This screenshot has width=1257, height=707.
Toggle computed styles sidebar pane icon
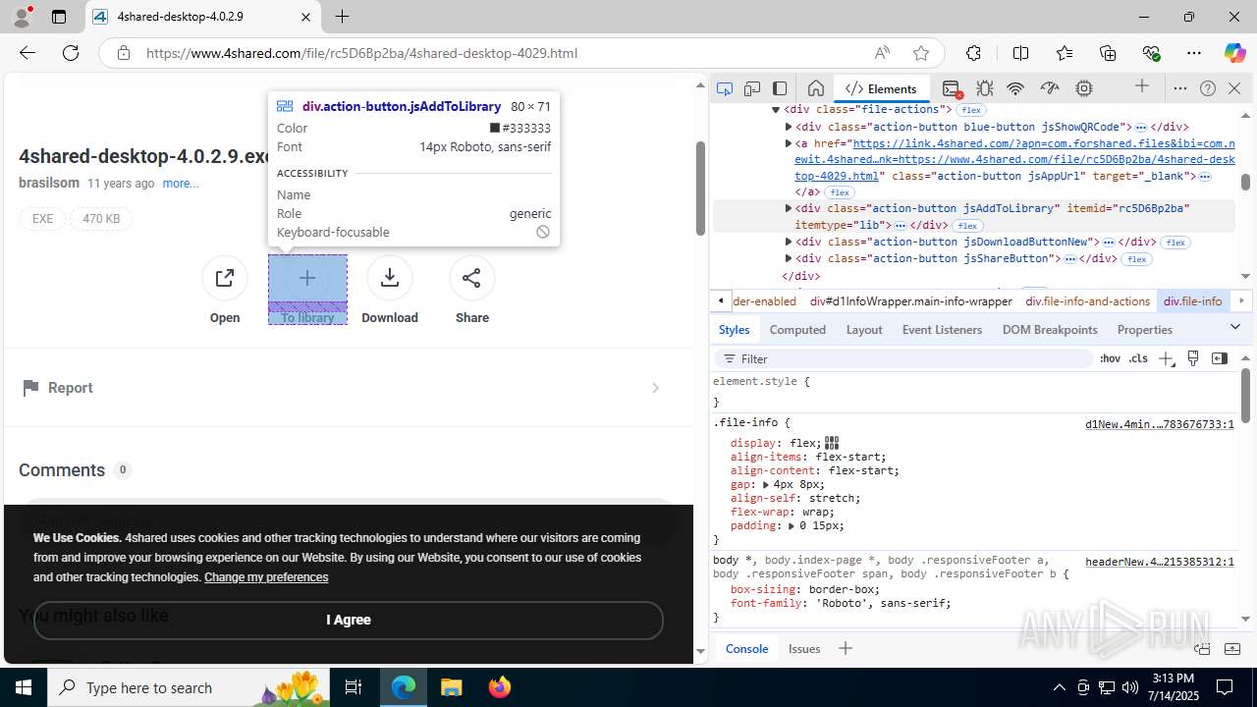click(1220, 358)
